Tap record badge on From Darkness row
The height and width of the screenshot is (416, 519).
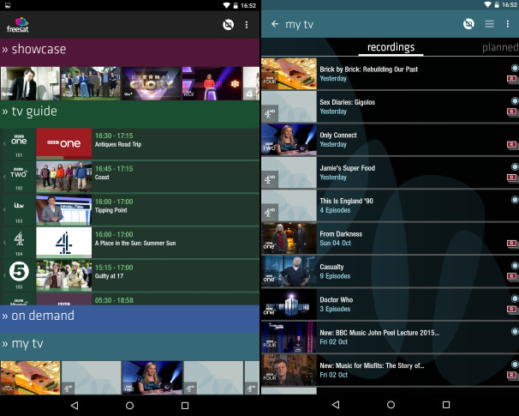point(512,244)
